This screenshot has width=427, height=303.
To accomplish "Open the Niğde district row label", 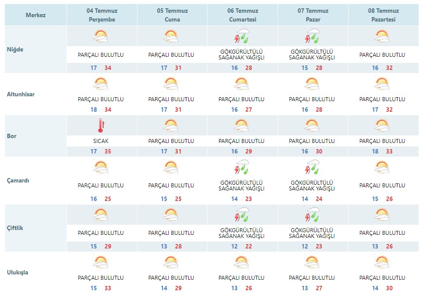I will (15, 49).
